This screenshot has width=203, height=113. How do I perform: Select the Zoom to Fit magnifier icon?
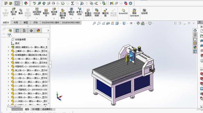pos(94,23)
